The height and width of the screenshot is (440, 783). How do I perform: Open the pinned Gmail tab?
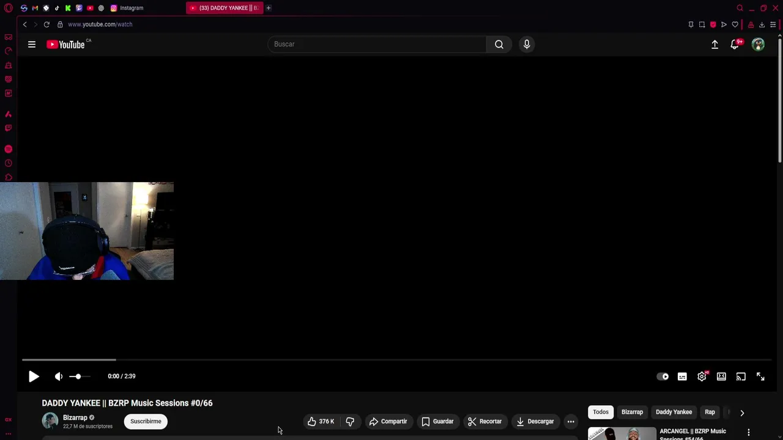pyautogui.click(x=35, y=8)
